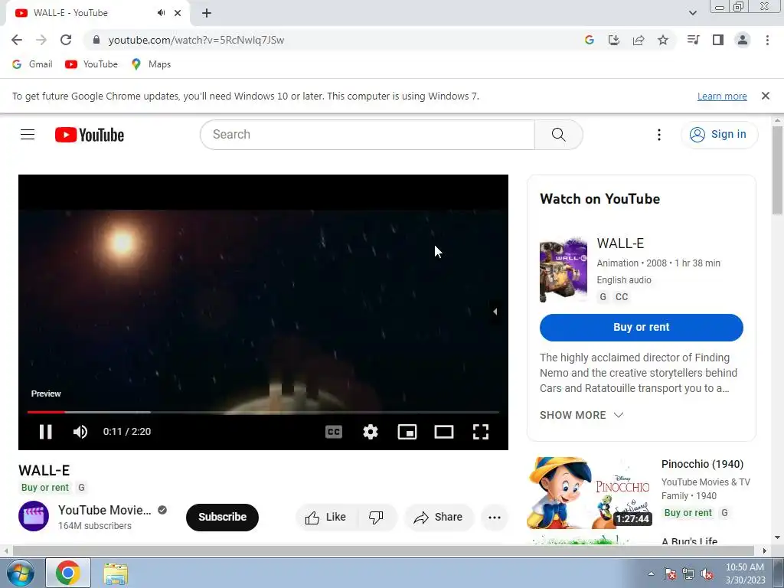Close the WALL-E tab
The image size is (784, 588).
(x=178, y=13)
